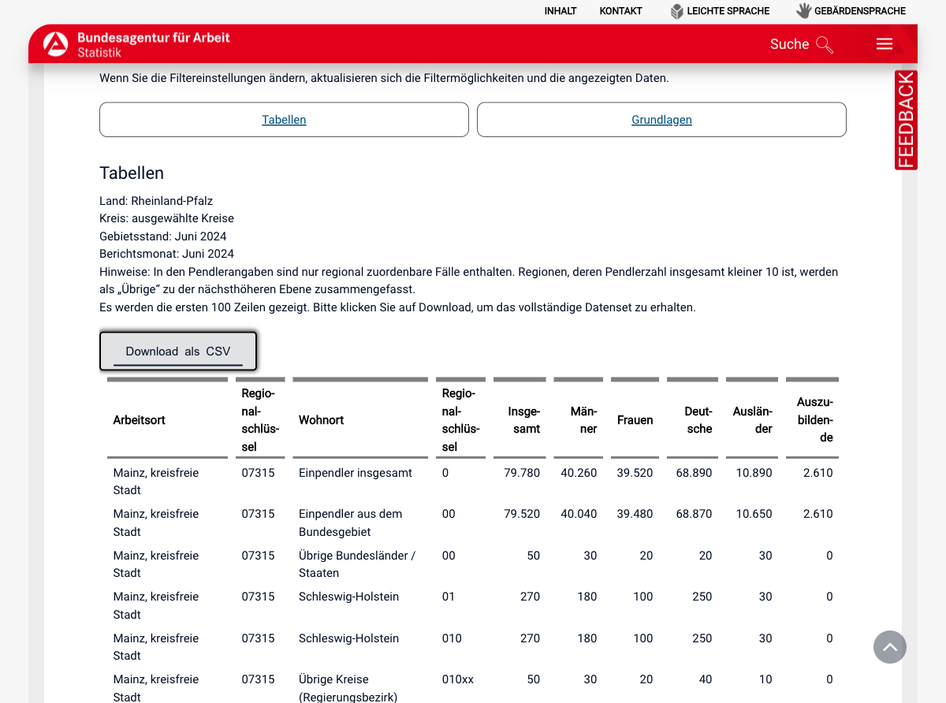Click the 'Gebietsstand: Juni 2024' line
946x703 pixels.
pos(163,236)
